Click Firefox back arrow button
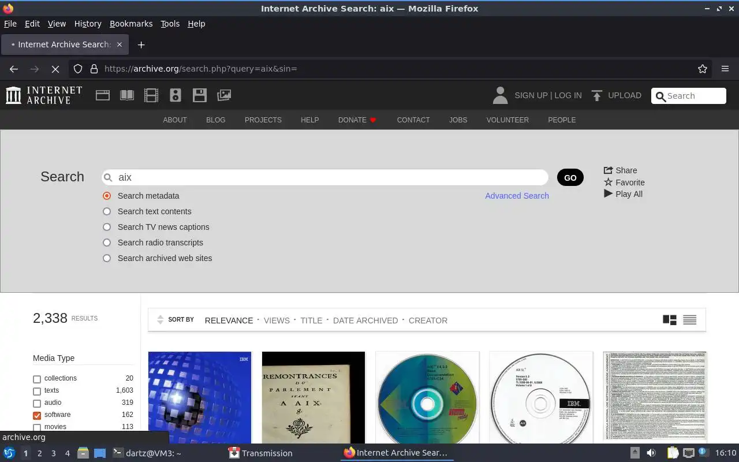739x462 pixels. click(x=14, y=69)
